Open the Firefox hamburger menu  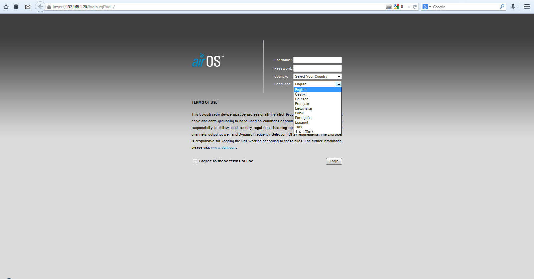coord(527,7)
